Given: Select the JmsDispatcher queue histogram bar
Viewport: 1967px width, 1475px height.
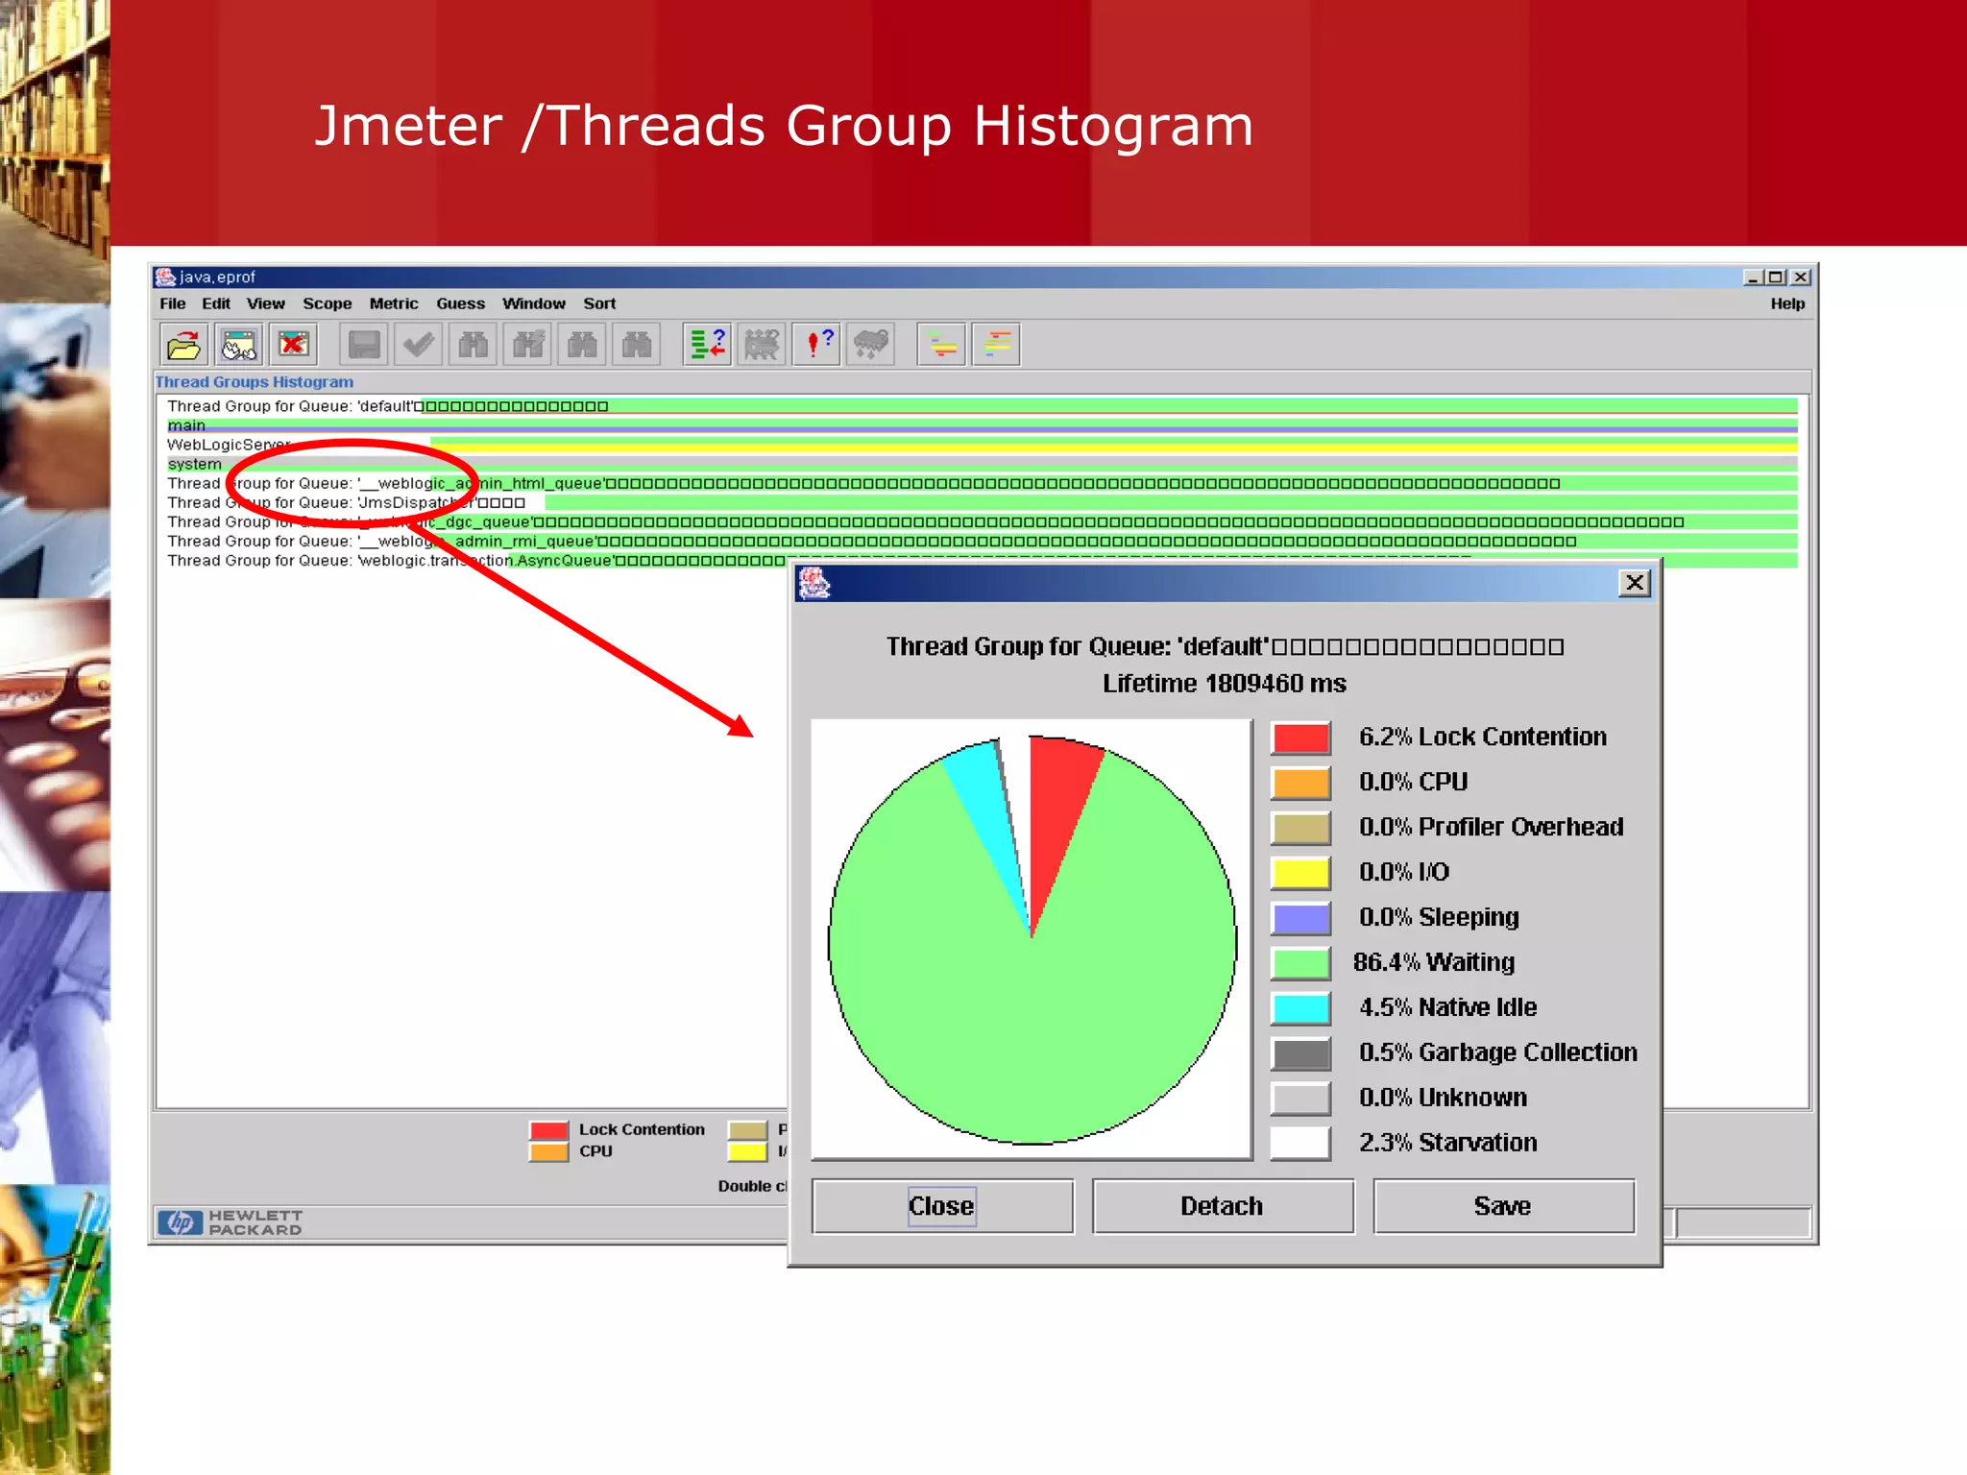Looking at the screenshot, I should (x=1171, y=502).
